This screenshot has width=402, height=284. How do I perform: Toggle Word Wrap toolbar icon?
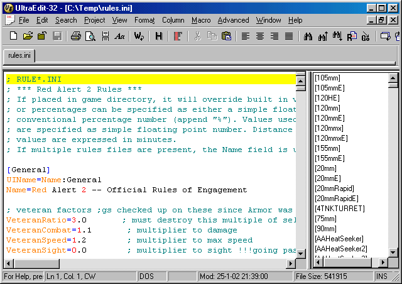tap(139, 36)
